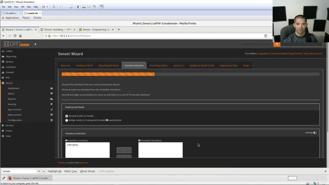Screen dimensions: 329x185
Task: Close the Sensei Installing browser tab
Action: click(74, 30)
